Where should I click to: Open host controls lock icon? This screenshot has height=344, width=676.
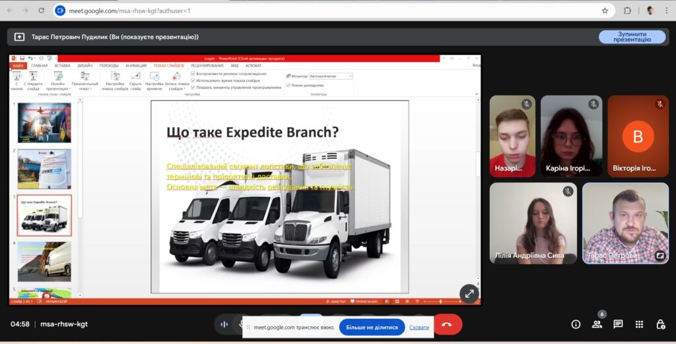click(660, 324)
